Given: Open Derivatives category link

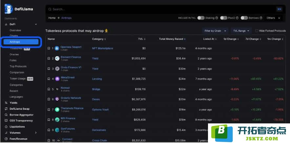Looking at the screenshot, I should pyautogui.click(x=99, y=130).
